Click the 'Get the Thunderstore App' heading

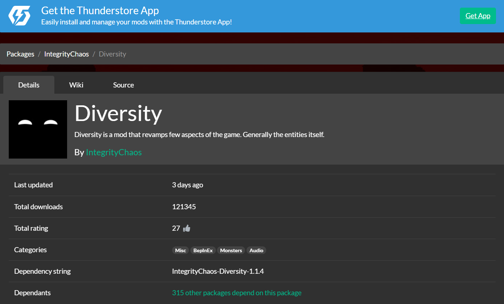(x=100, y=10)
